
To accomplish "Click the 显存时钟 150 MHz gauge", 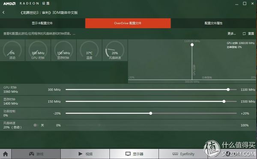I will pos(63,50).
